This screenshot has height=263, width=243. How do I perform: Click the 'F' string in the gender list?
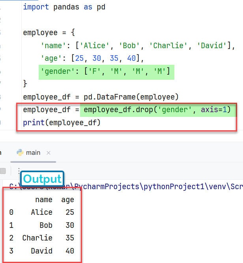pos(94,71)
